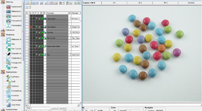The image size is (202, 111).
Task: Adjust the Zoom slider
Action: click(135, 110)
